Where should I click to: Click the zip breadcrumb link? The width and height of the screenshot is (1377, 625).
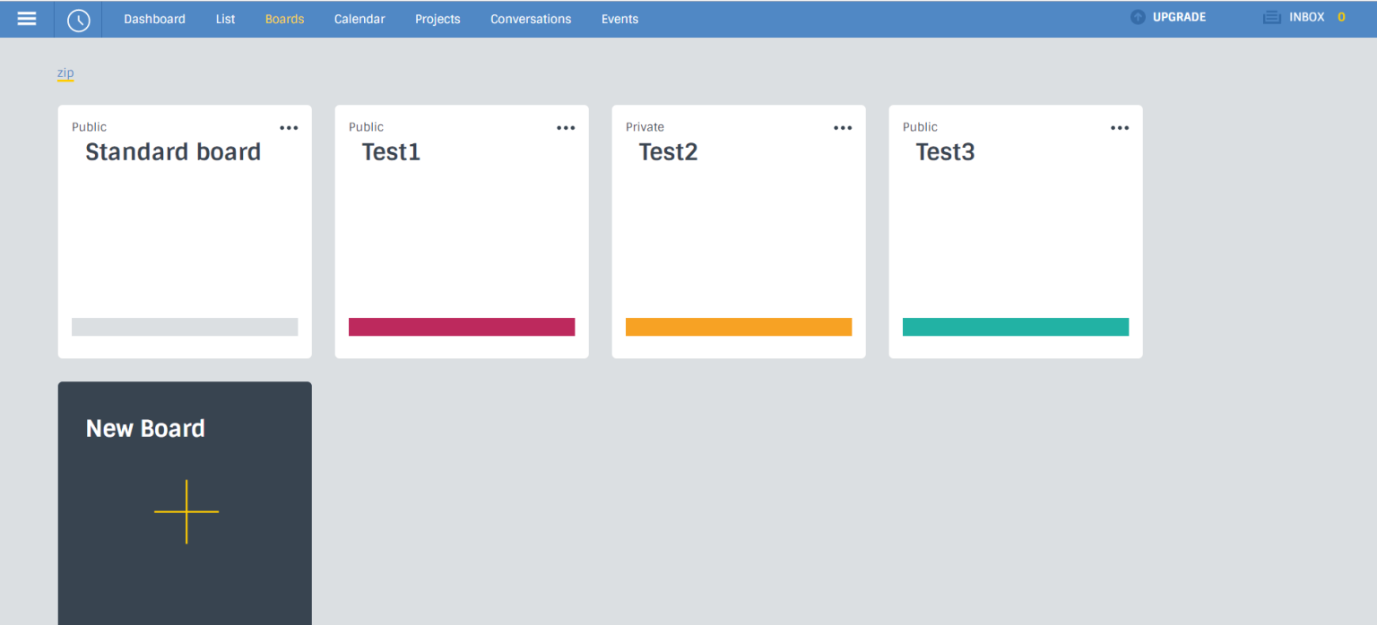point(64,73)
